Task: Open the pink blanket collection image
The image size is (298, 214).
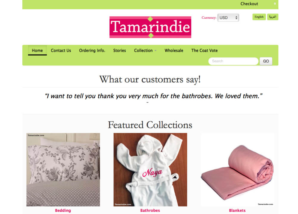Action: coord(238,170)
